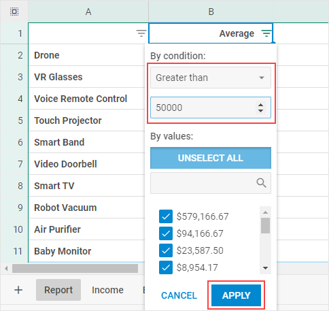329x311 pixels.
Task: Click up arrow of values list scrollbar
Action: pos(265,212)
